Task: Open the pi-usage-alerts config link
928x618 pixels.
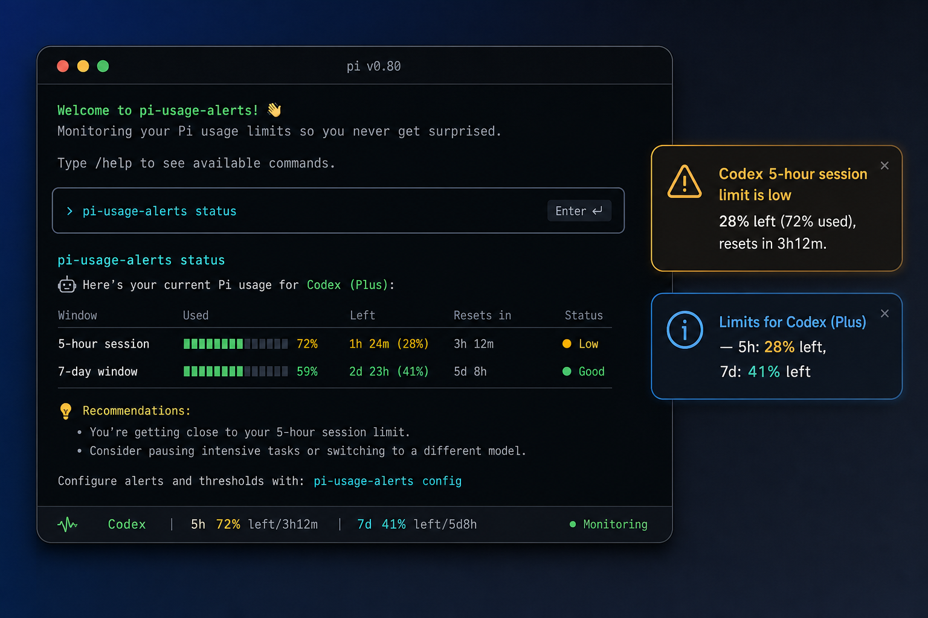Action: pyautogui.click(x=388, y=481)
